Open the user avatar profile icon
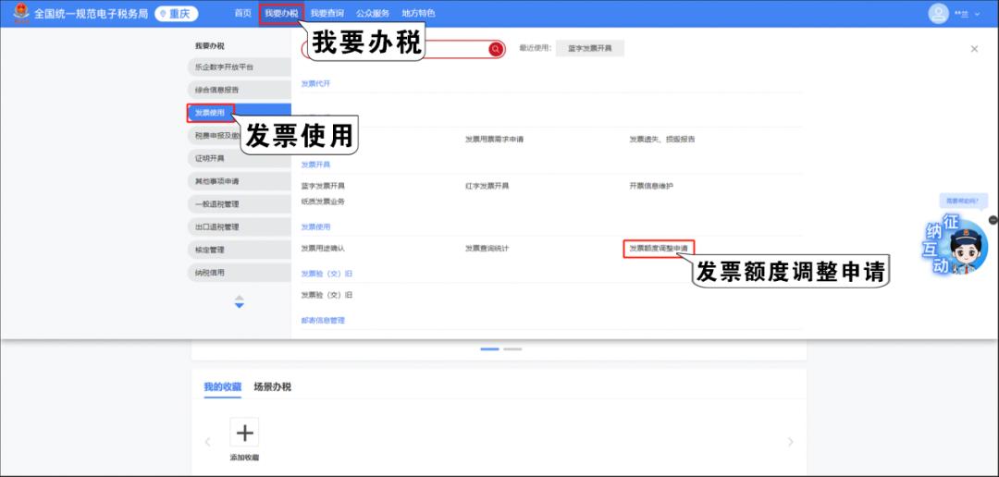Viewport: 999px width, 477px height. pos(939,14)
